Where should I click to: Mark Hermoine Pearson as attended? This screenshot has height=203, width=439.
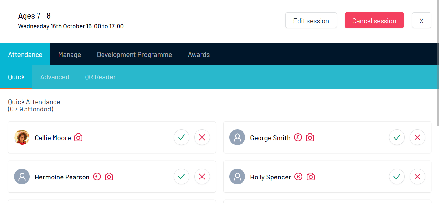(181, 177)
